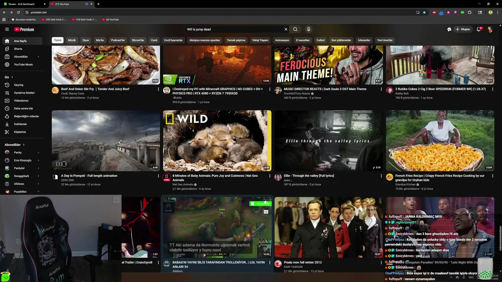
Task: Open 2 Rubiks Cubes 2 Cig 2 Beer title
Action: (x=440, y=89)
